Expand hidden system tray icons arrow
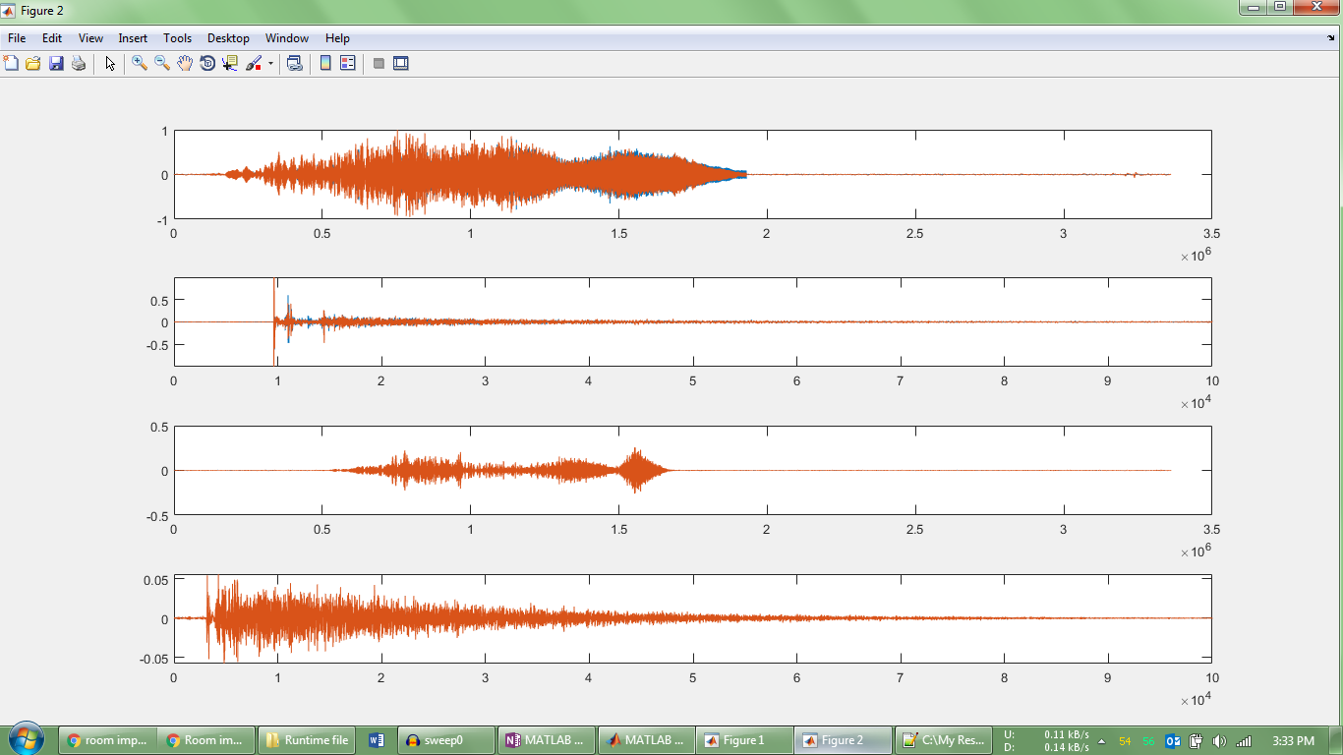 [1101, 740]
